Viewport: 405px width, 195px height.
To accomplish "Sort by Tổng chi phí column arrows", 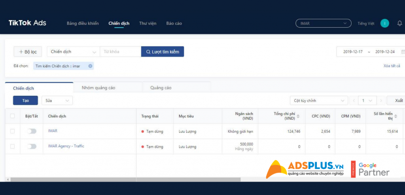I will [298, 116].
